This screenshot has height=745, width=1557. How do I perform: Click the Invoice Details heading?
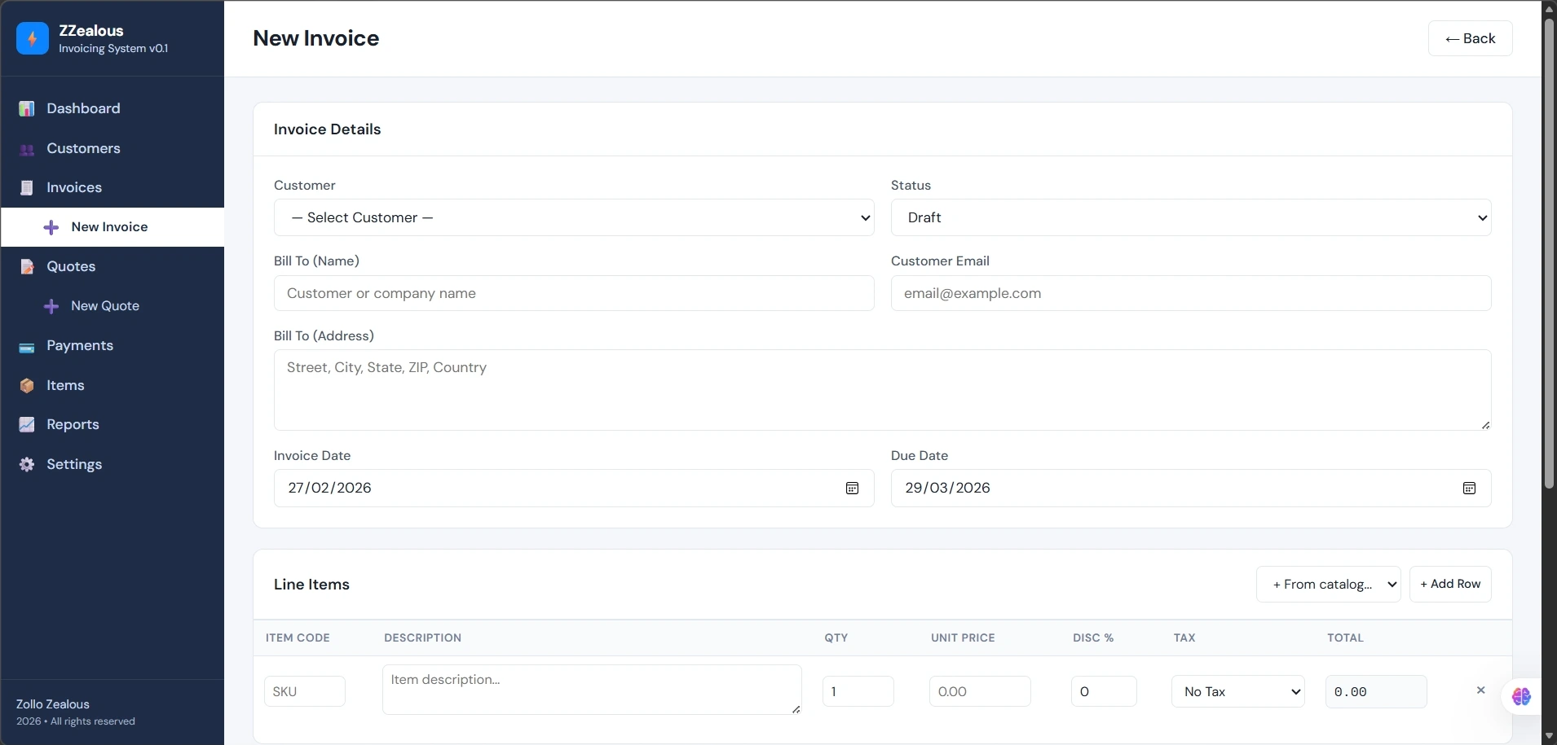coord(327,129)
